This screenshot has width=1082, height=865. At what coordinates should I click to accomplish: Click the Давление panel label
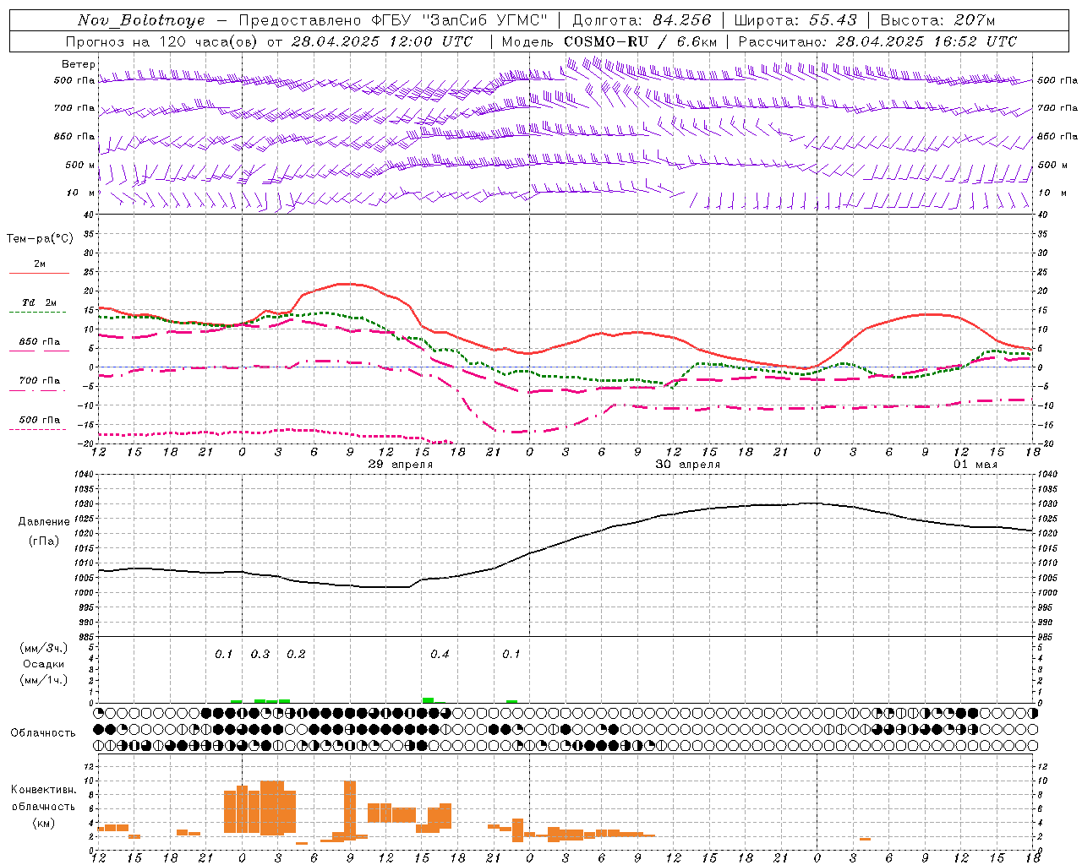[44, 522]
